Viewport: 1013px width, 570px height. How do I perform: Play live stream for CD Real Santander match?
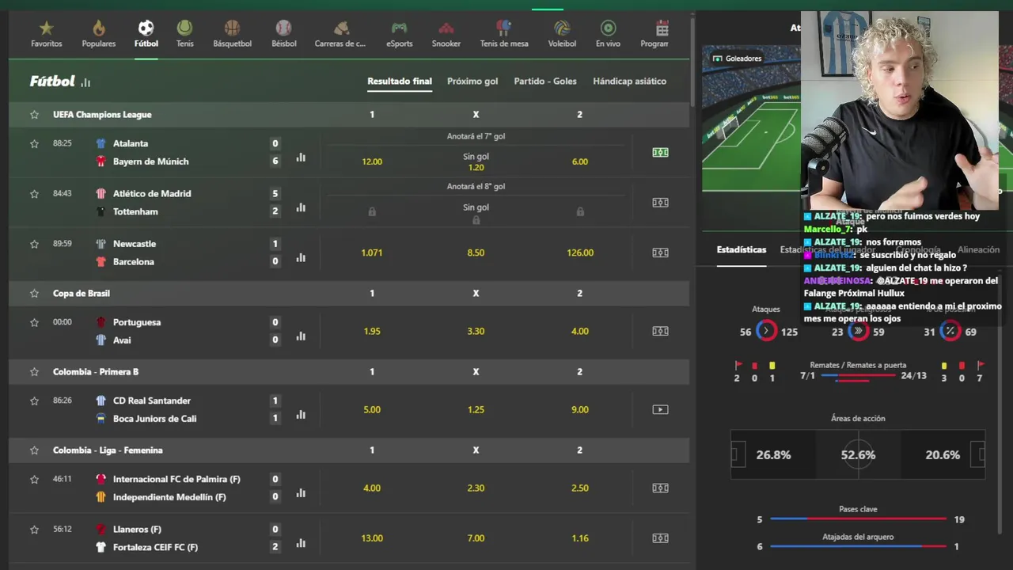pos(660,409)
